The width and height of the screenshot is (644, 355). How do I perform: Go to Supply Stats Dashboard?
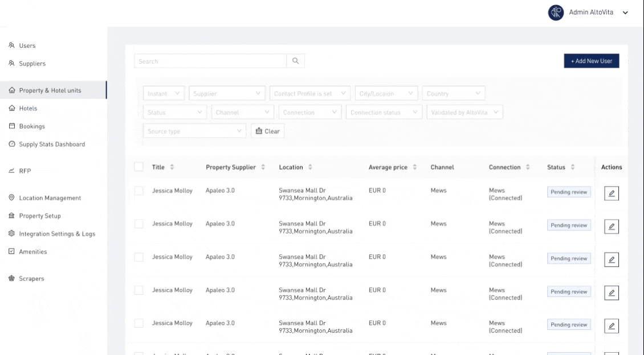pyautogui.click(x=52, y=145)
